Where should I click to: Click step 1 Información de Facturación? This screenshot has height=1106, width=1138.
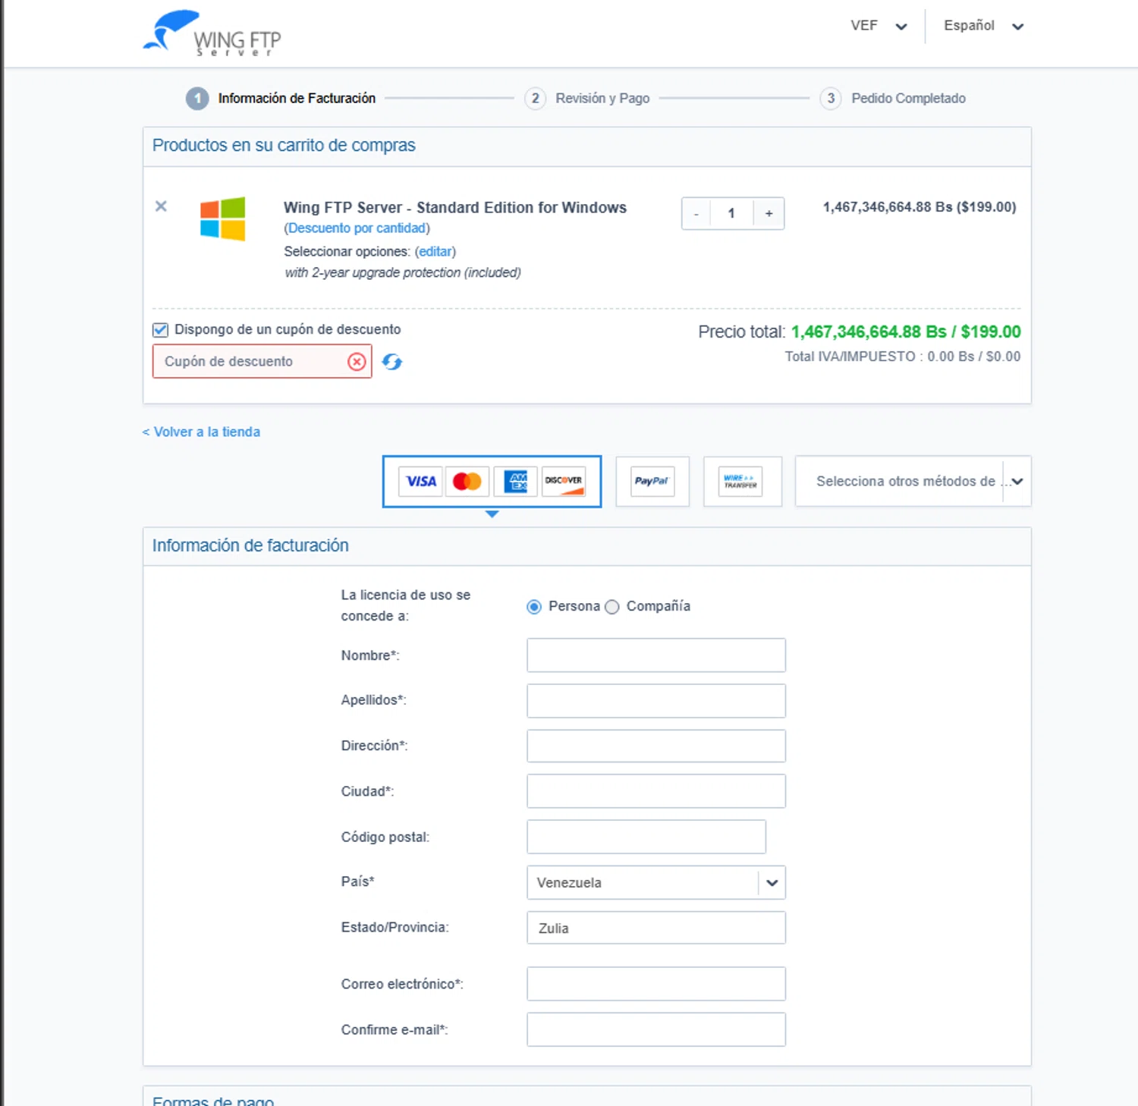281,99
